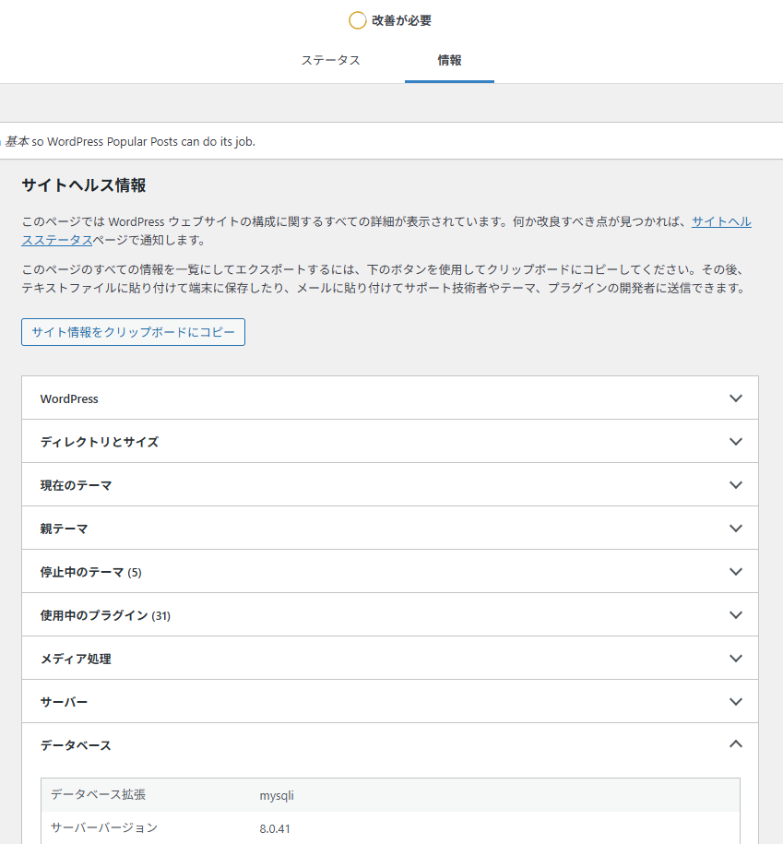Image resolution: width=783 pixels, height=844 pixels.
Task: Expand the WordPress section
Action: pos(390,398)
